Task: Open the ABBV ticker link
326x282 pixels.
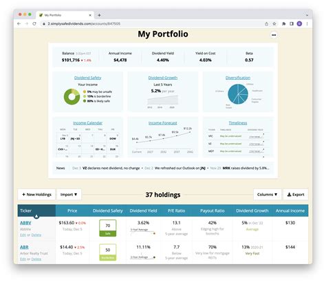Action: tap(25, 223)
